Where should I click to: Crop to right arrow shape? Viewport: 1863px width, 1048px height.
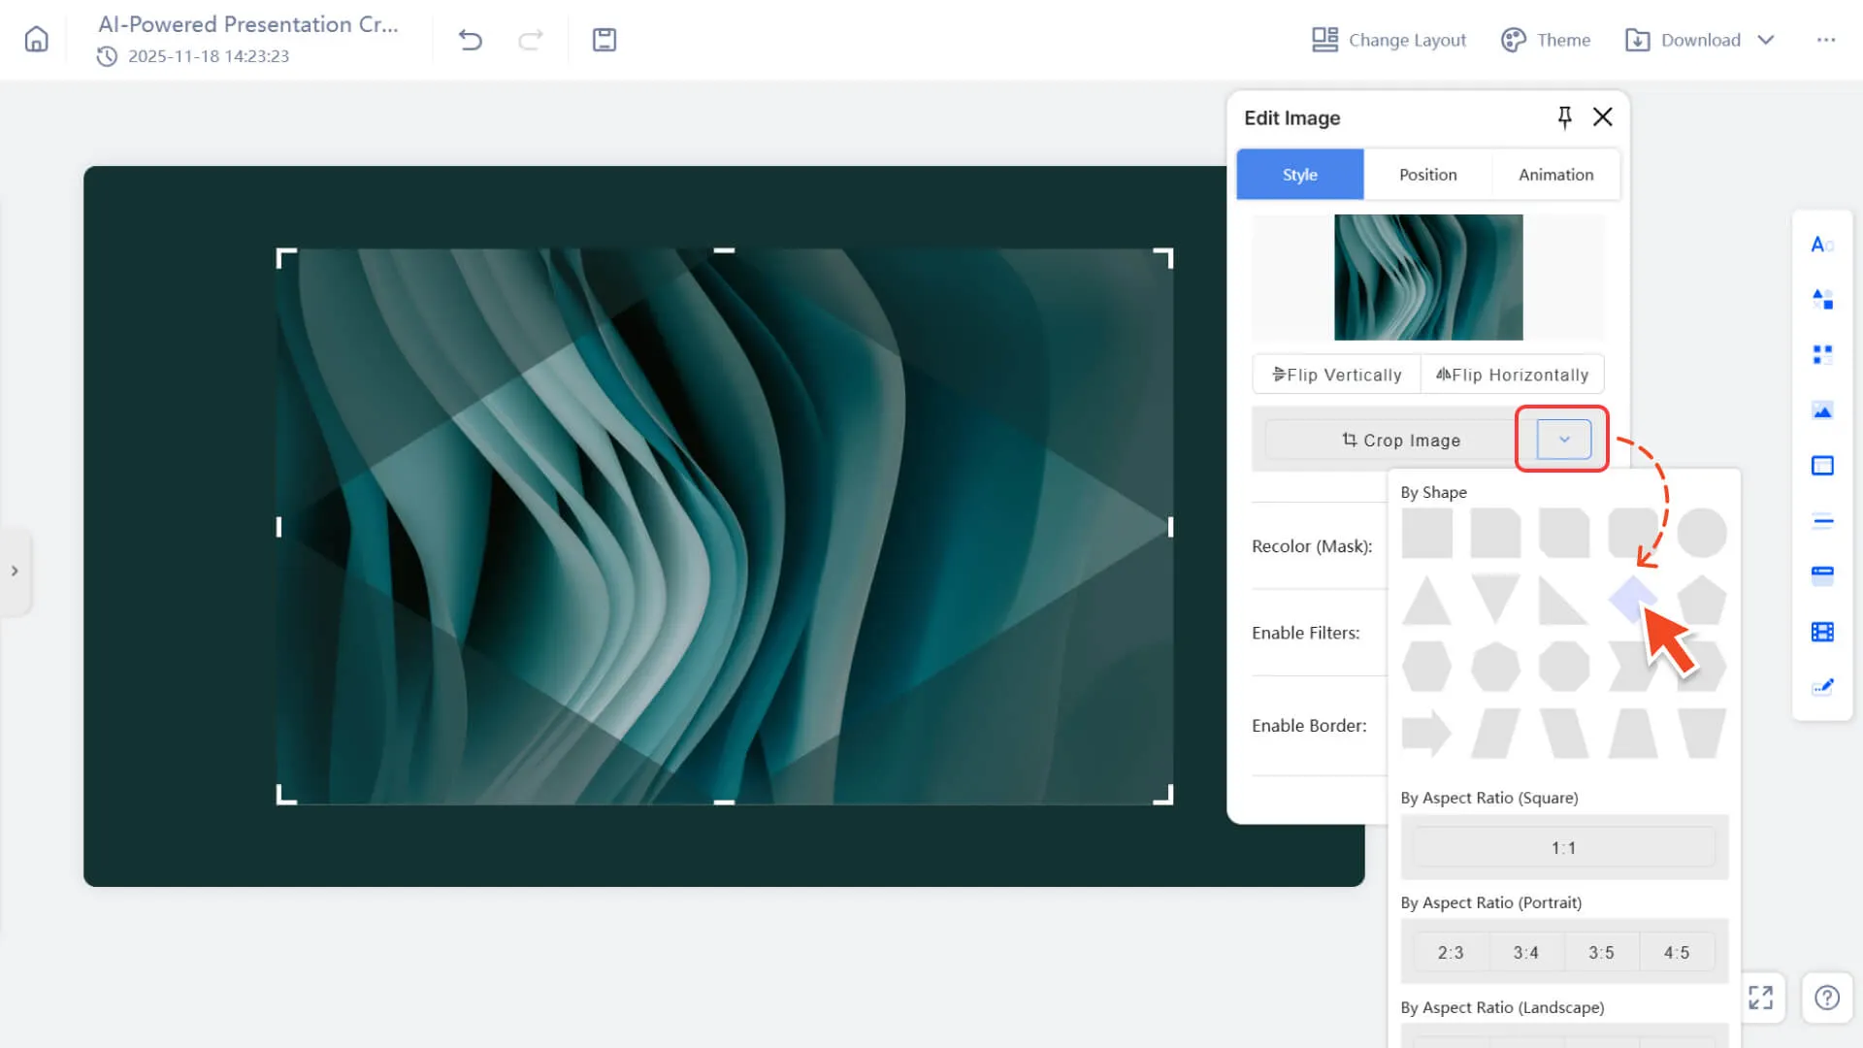point(1426,733)
